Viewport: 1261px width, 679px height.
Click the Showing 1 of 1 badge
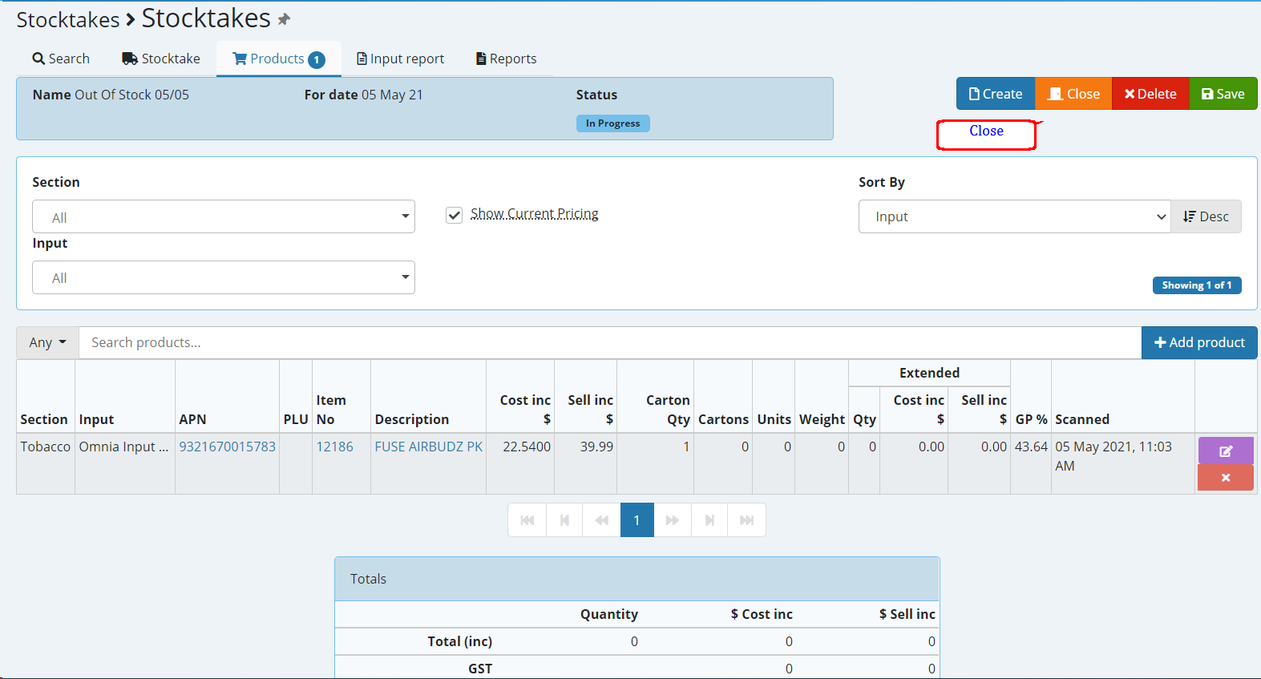click(x=1197, y=285)
